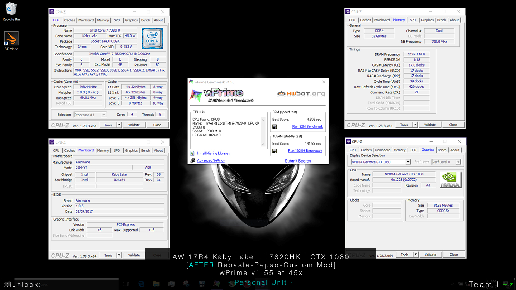Open Microsoft Edge from the taskbar
Image resolution: width=516 pixels, height=290 pixels.
[x=141, y=284]
